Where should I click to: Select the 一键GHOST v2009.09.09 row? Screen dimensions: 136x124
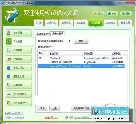tap(81, 62)
